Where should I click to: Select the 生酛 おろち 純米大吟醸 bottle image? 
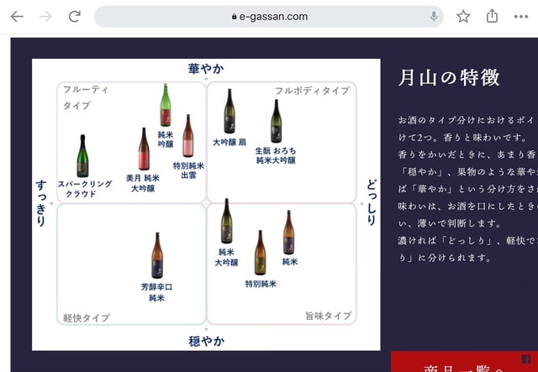(x=276, y=121)
